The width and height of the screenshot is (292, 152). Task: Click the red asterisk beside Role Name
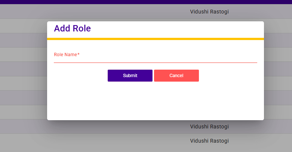79,54
